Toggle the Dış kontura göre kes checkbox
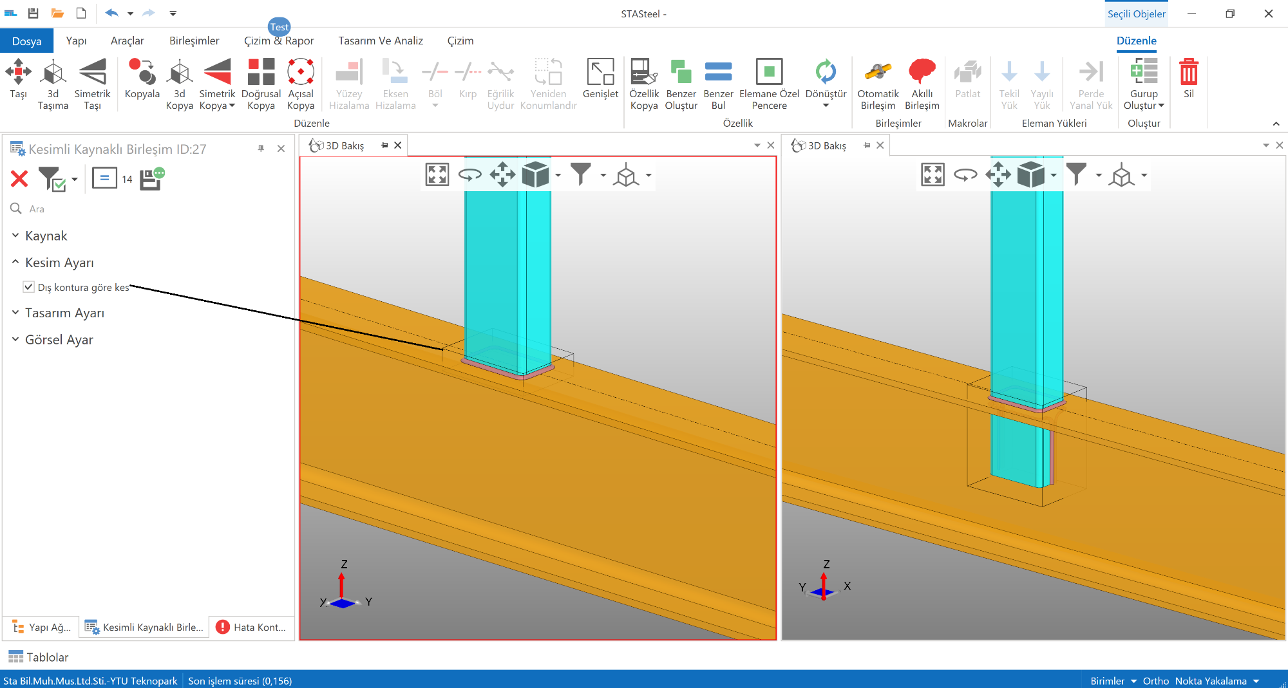Screen dimensions: 1288x688 click(29, 287)
